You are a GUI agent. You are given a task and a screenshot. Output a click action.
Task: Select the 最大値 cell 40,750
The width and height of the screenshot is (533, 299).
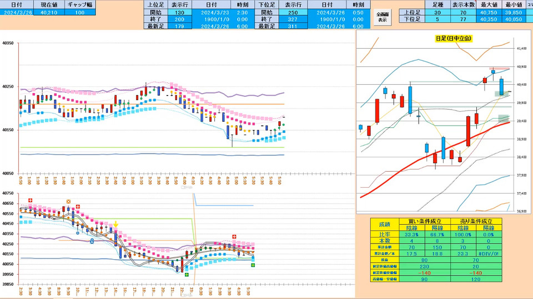tap(489, 13)
